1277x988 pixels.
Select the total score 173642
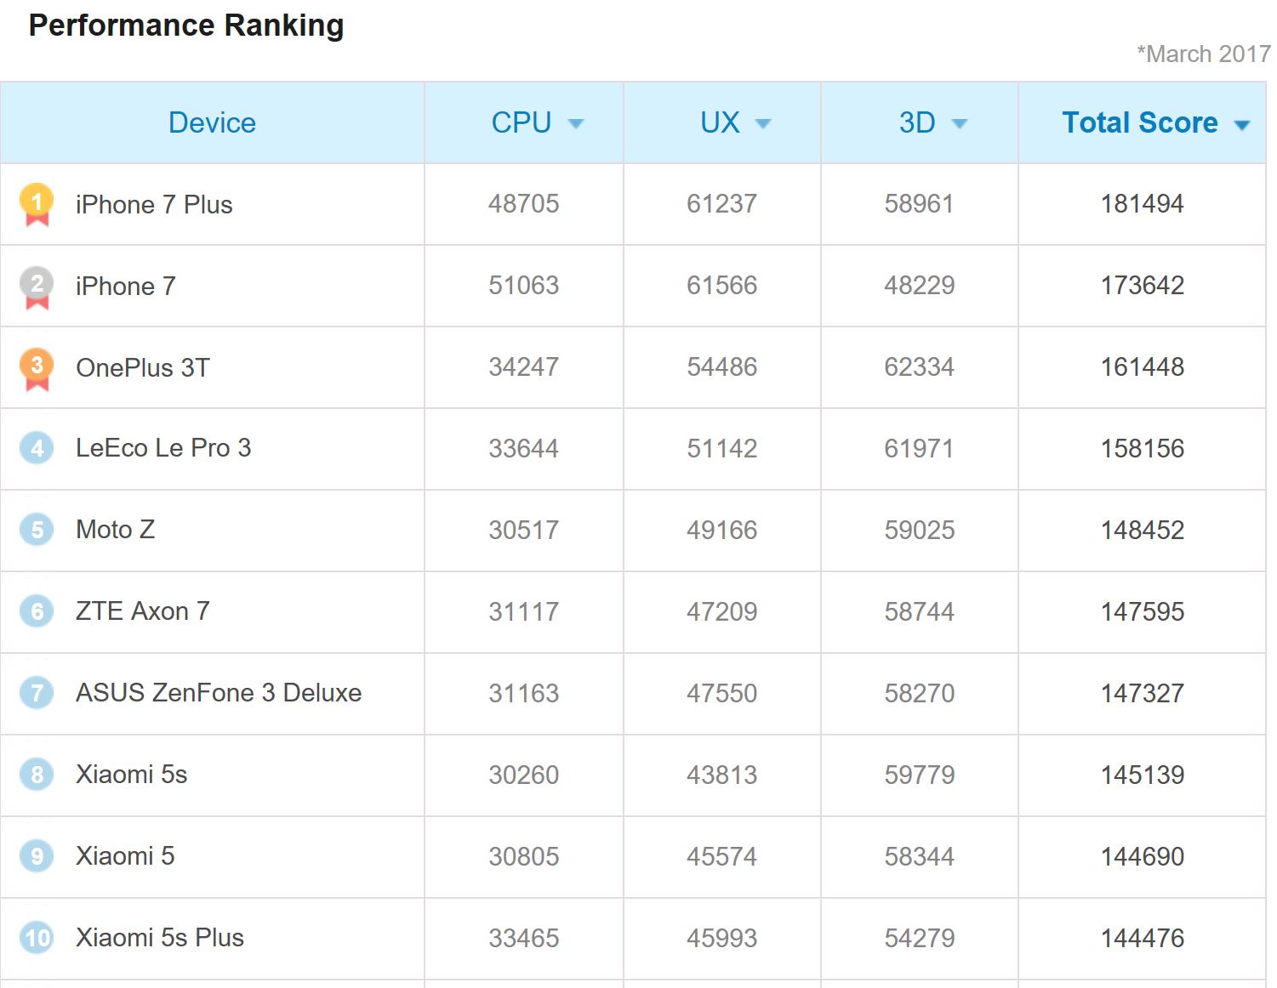coord(1143,286)
